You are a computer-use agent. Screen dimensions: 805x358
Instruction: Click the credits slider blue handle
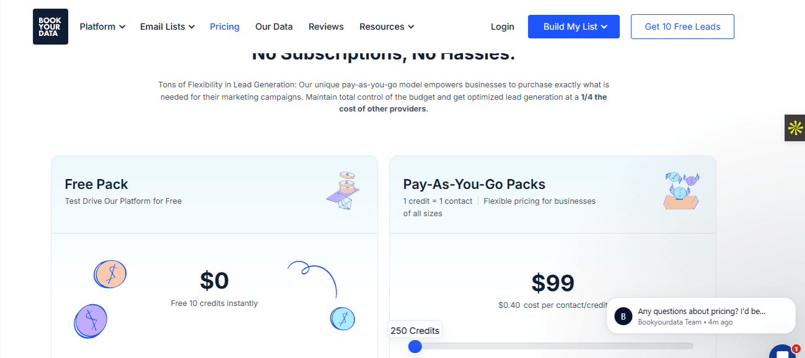point(415,346)
